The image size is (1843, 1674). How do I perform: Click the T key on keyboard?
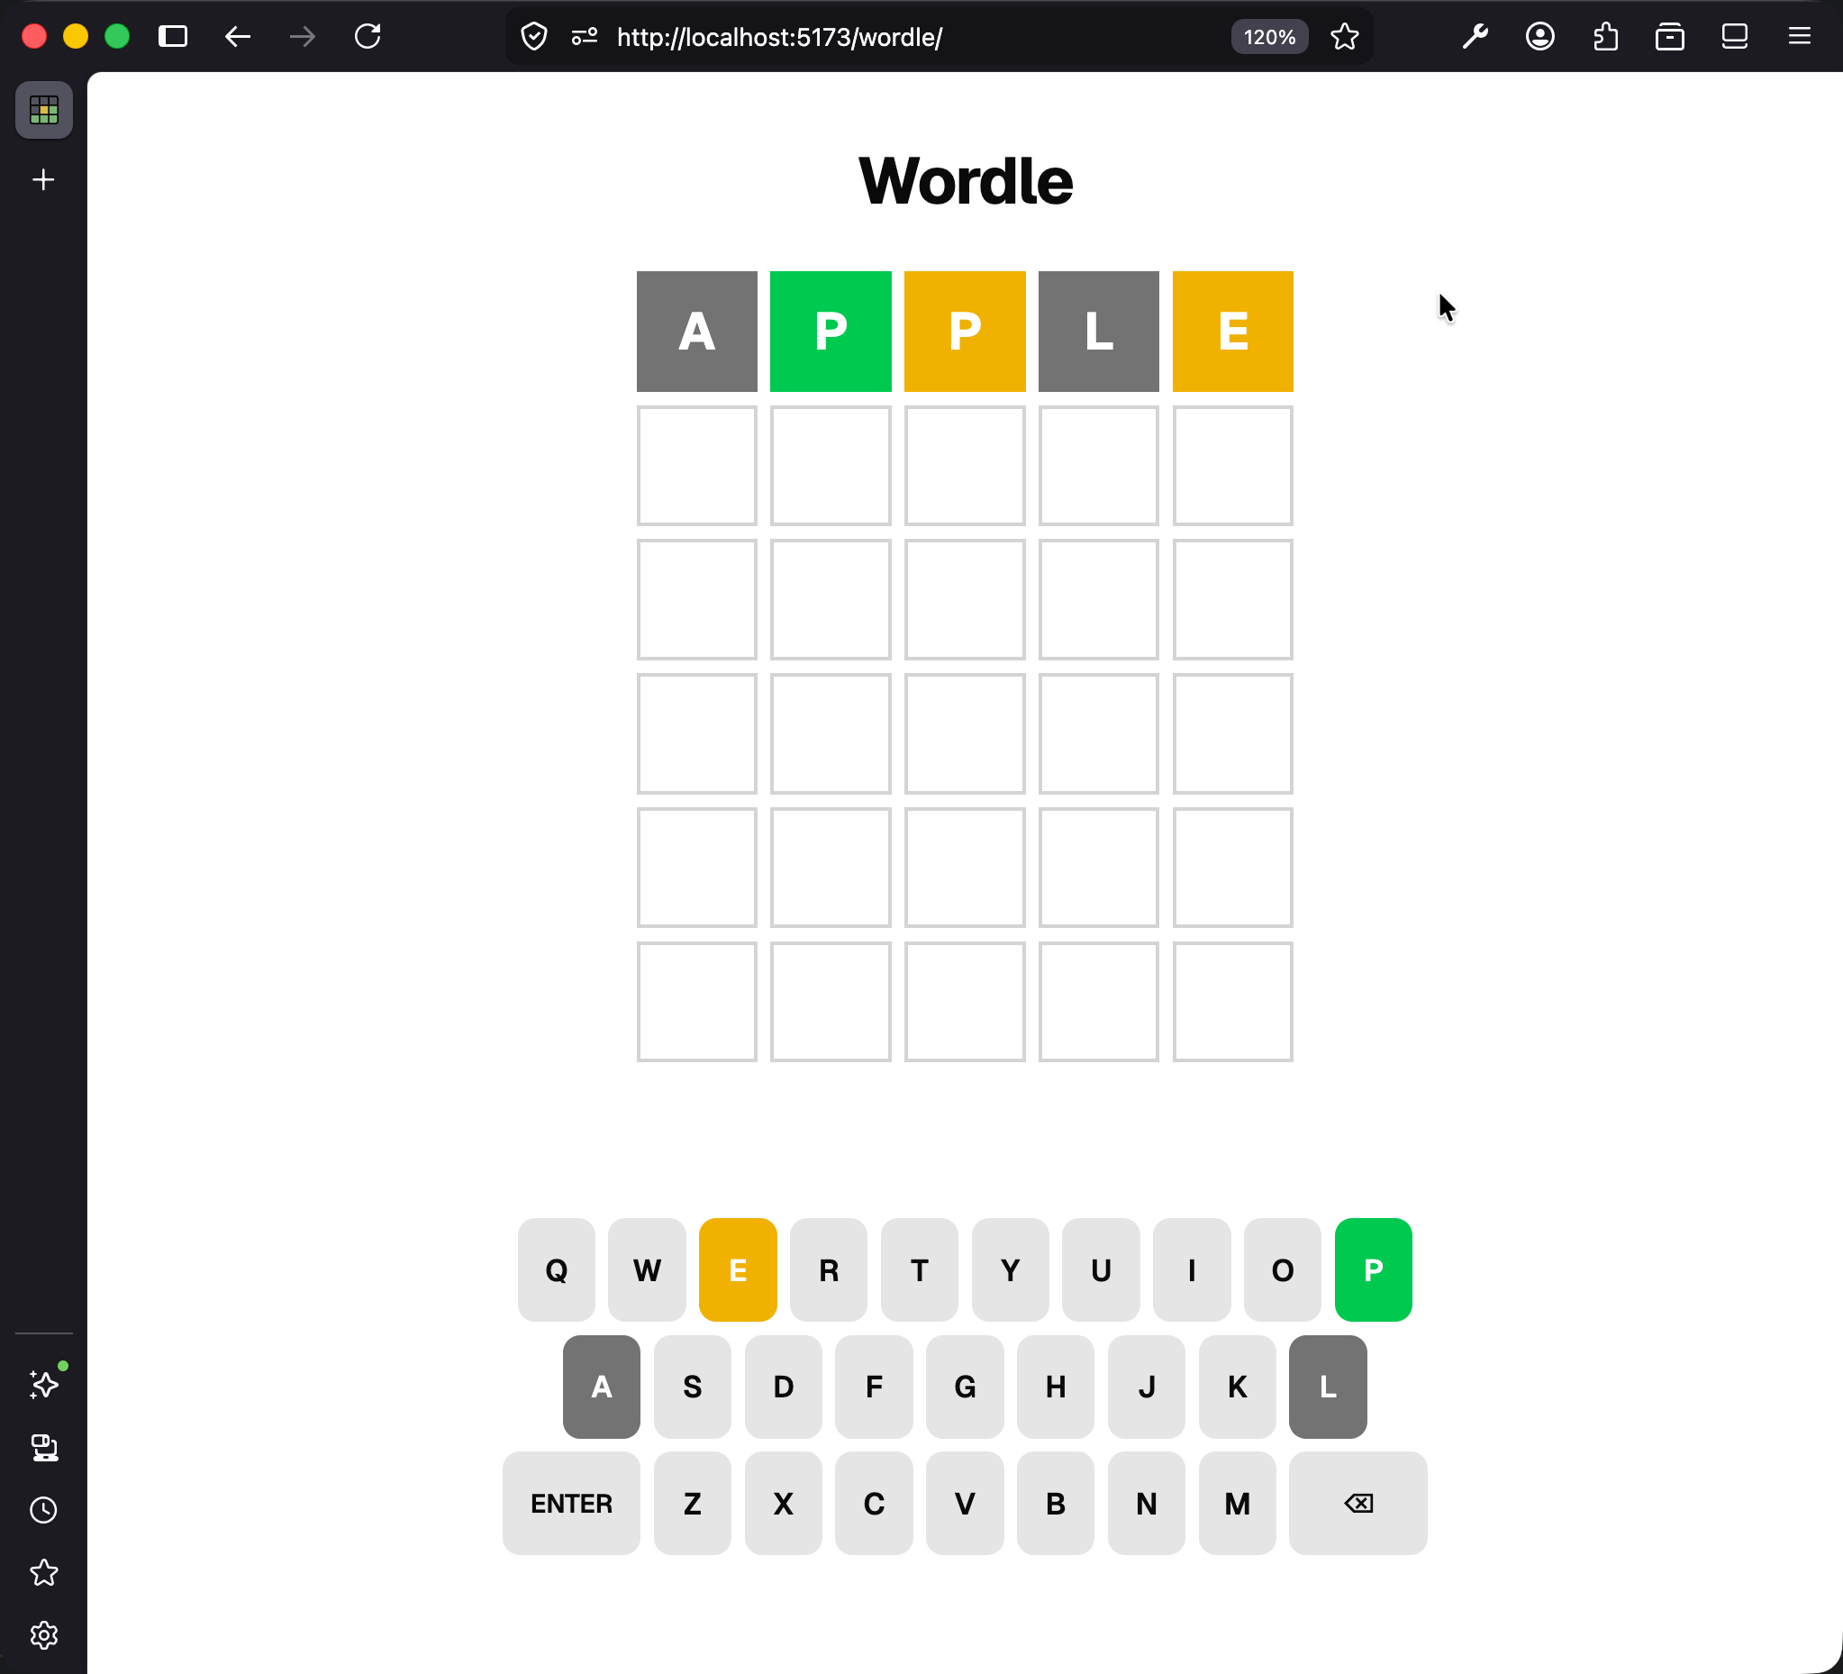pos(920,1269)
